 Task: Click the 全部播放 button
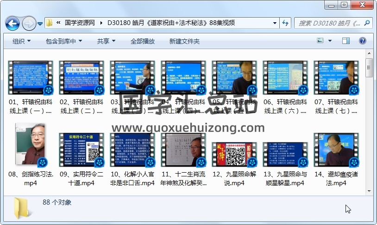pos(142,41)
